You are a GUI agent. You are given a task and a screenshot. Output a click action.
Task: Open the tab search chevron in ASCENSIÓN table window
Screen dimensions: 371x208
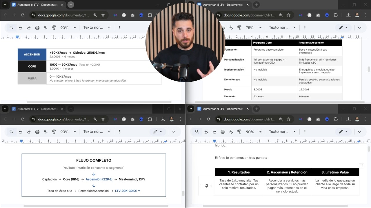pos(5,5)
